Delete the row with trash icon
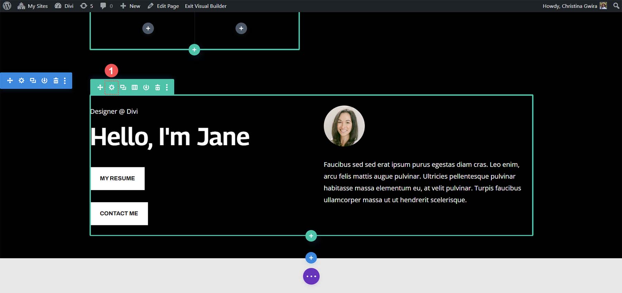Screen dimensions: 622x293 tap(158, 87)
